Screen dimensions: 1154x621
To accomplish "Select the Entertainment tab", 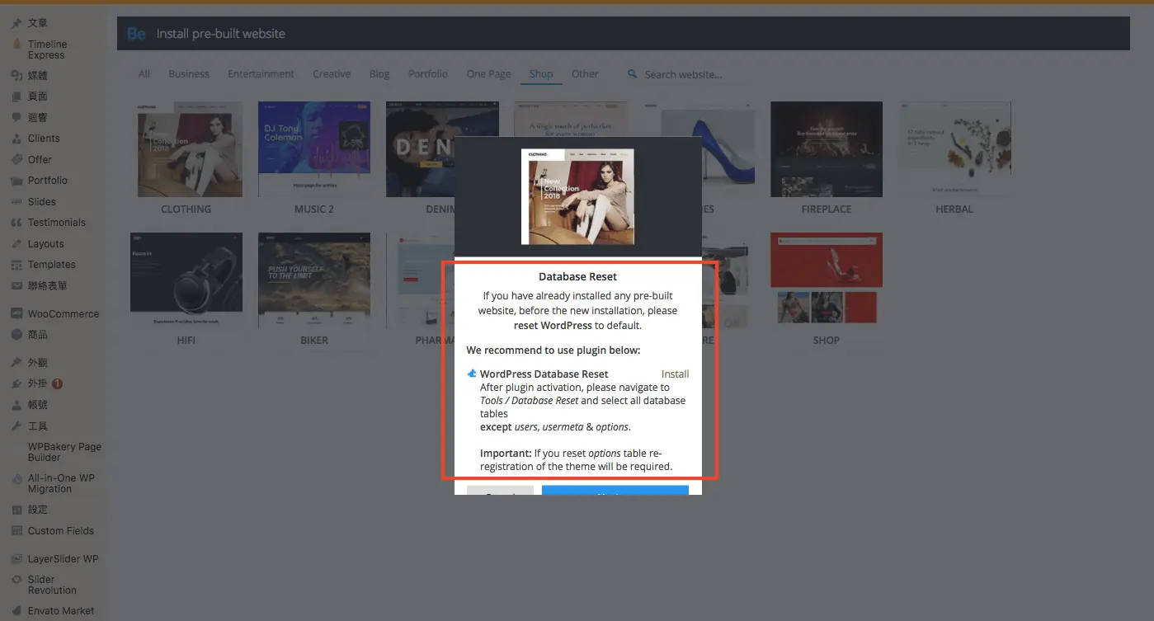I will point(261,74).
